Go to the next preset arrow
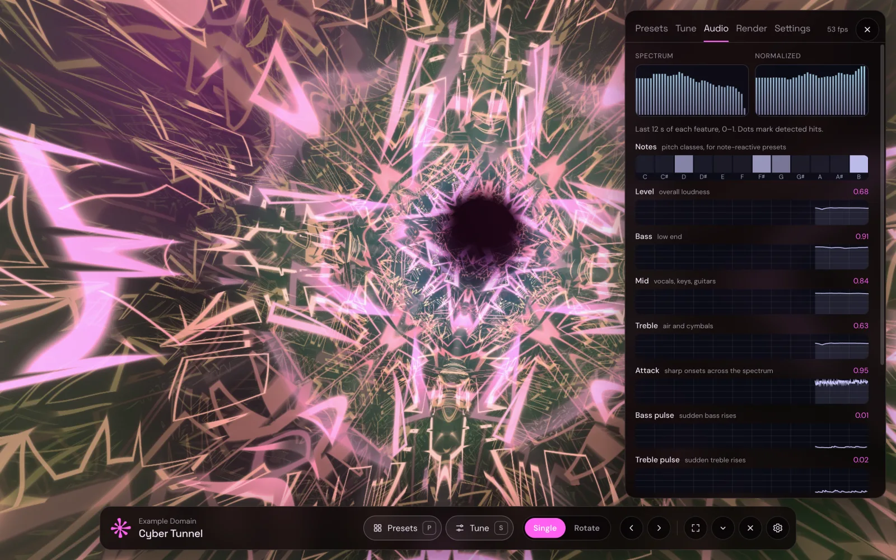The width and height of the screenshot is (896, 560). click(x=659, y=528)
